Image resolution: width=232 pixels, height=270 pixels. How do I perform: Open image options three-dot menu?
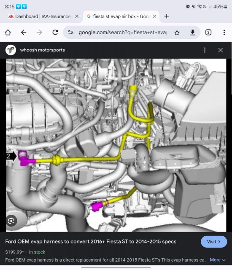click(205, 50)
